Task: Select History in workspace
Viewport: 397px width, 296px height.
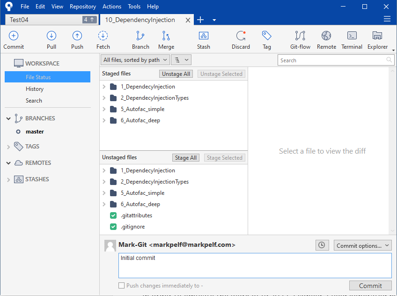Action: (x=35, y=89)
